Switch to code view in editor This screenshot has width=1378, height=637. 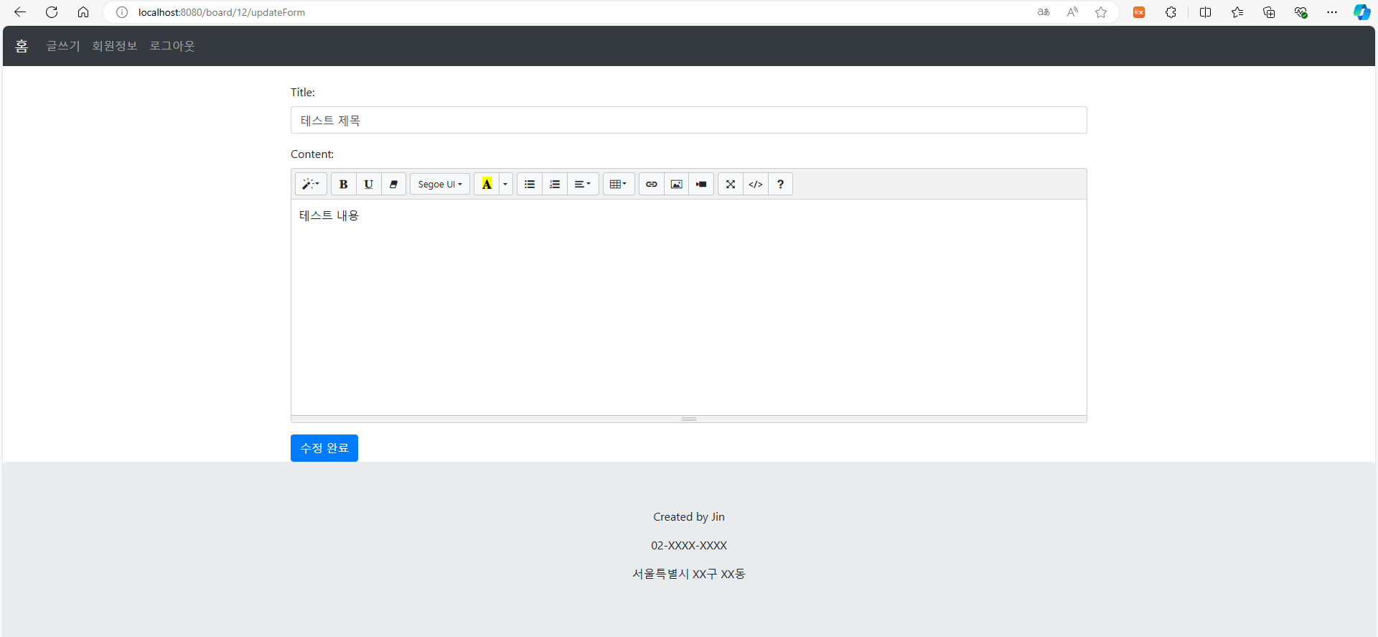[756, 184]
